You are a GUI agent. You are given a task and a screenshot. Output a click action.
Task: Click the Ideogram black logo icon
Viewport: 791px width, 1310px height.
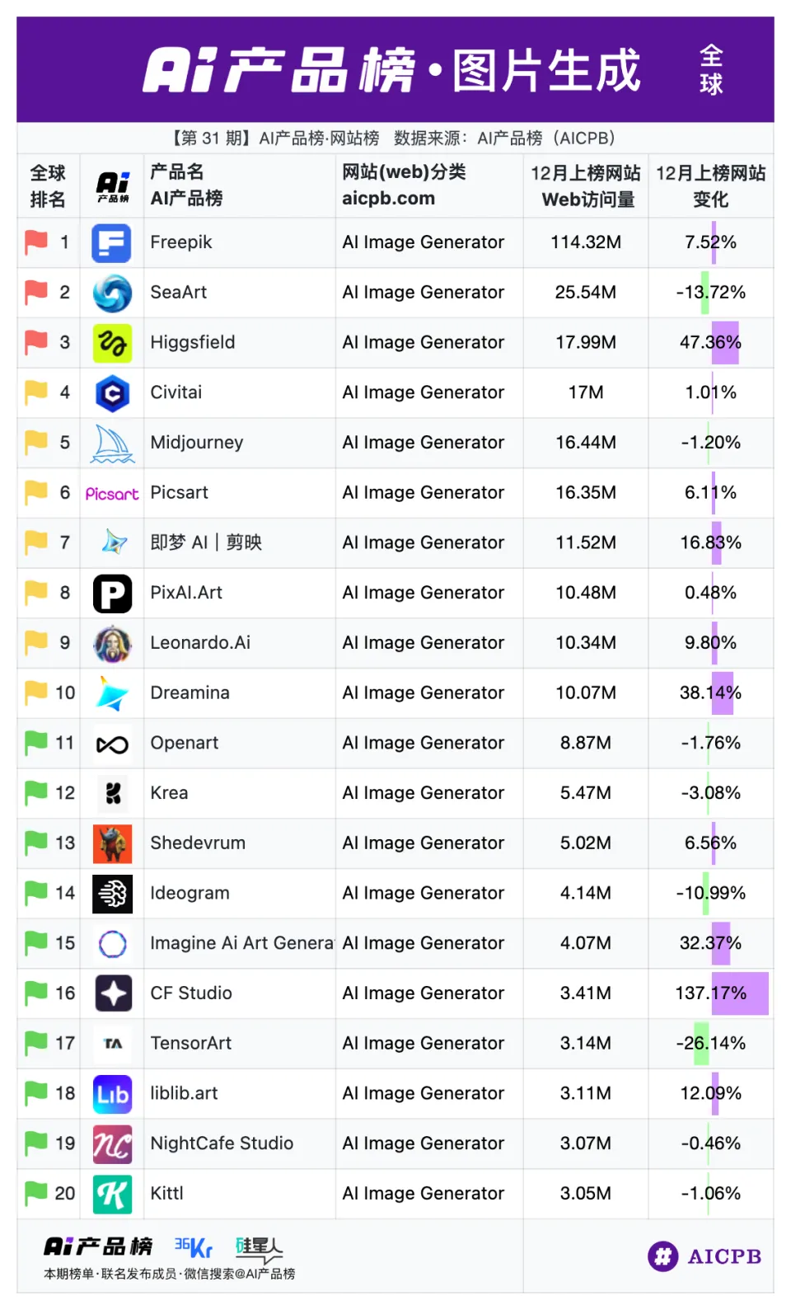[x=112, y=894]
